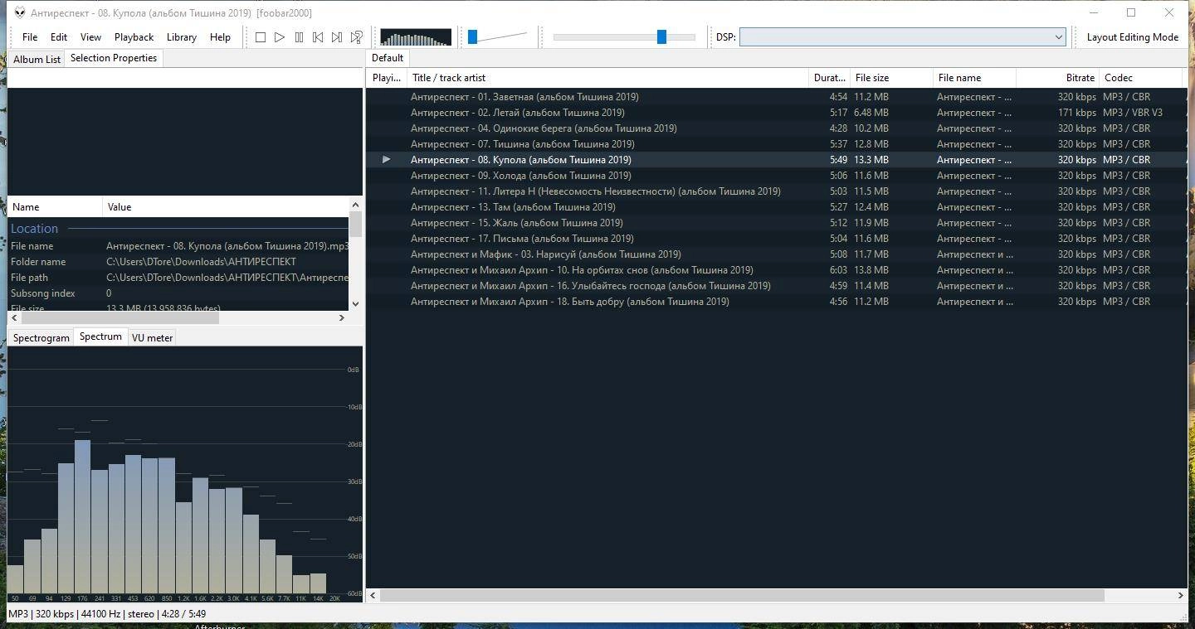
Task: Sort playlist by File size column
Action: [x=892, y=78]
